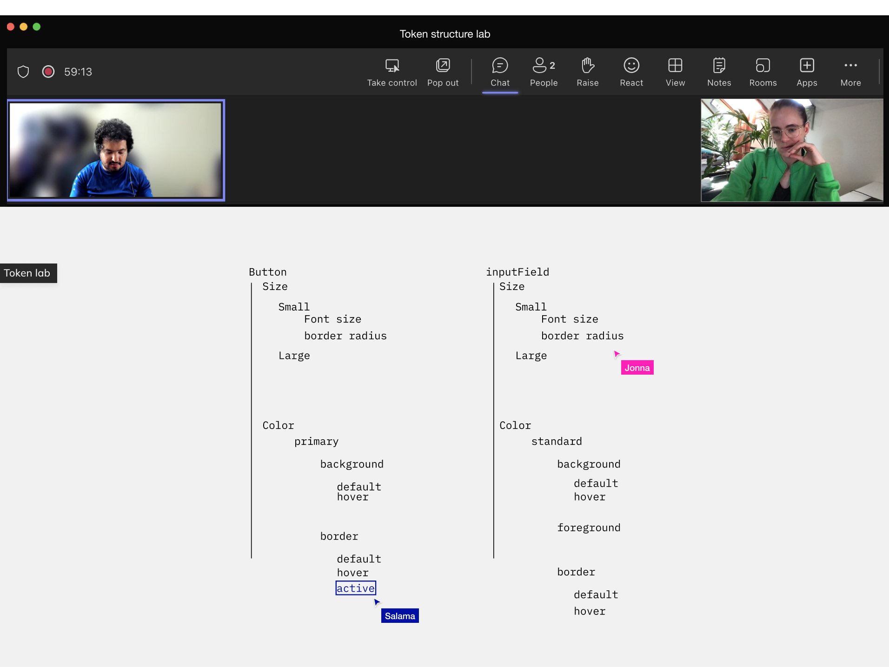
Task: Change the View layout
Action: pyautogui.click(x=675, y=72)
